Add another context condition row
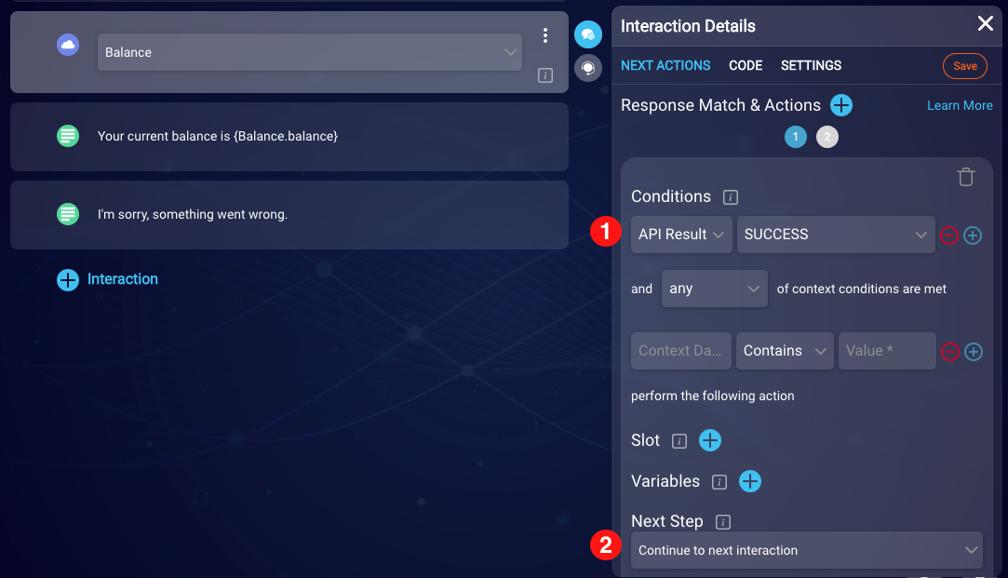The image size is (1008, 578). pyautogui.click(x=974, y=351)
